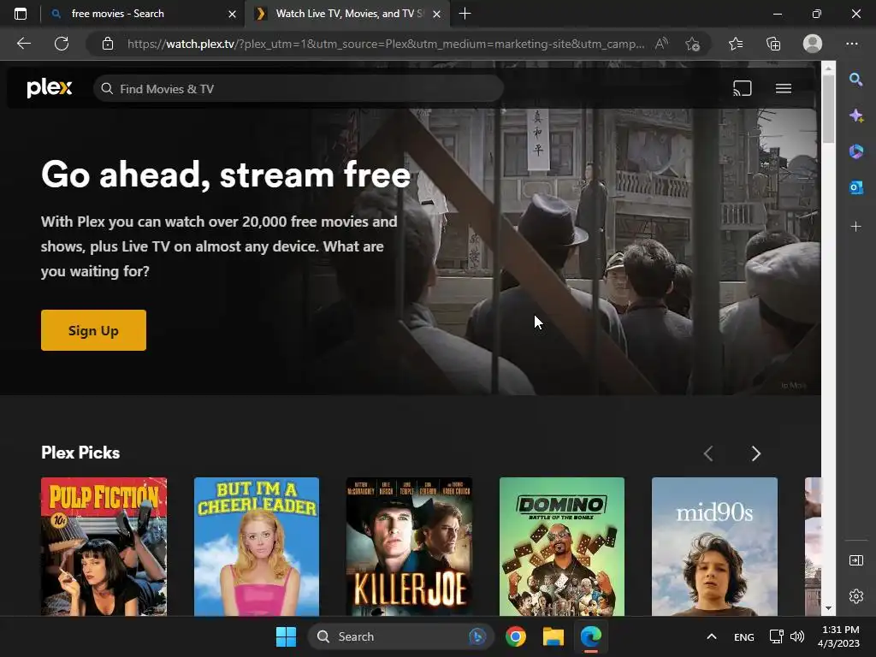Open the Windows Start menu
This screenshot has height=657, width=876.
click(286, 636)
